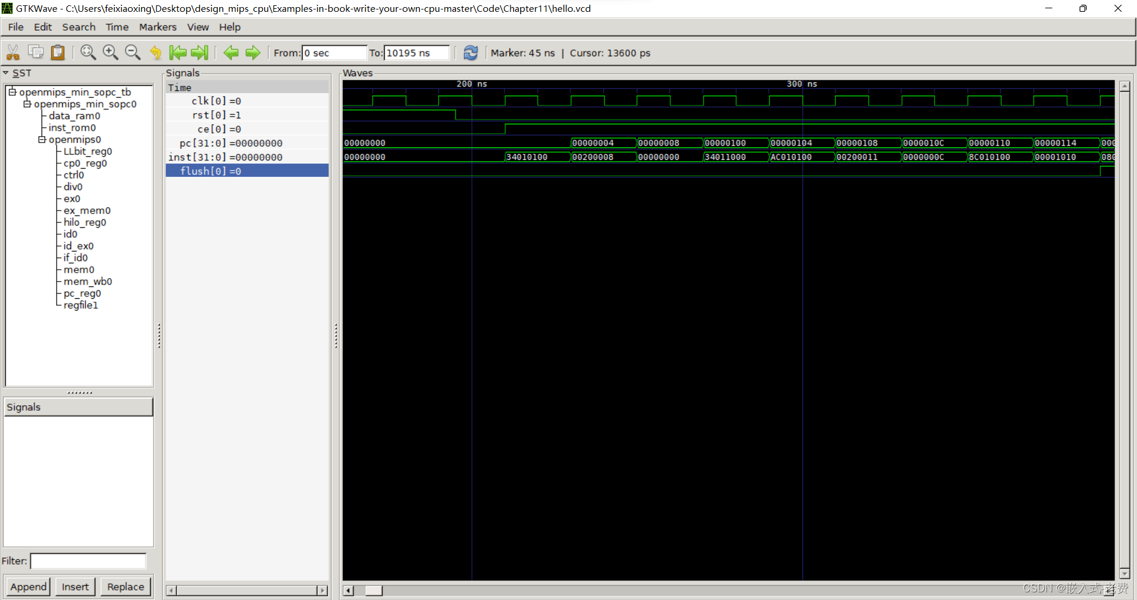Select ex0 module in tree
This screenshot has height=600, width=1137.
[x=72, y=198]
